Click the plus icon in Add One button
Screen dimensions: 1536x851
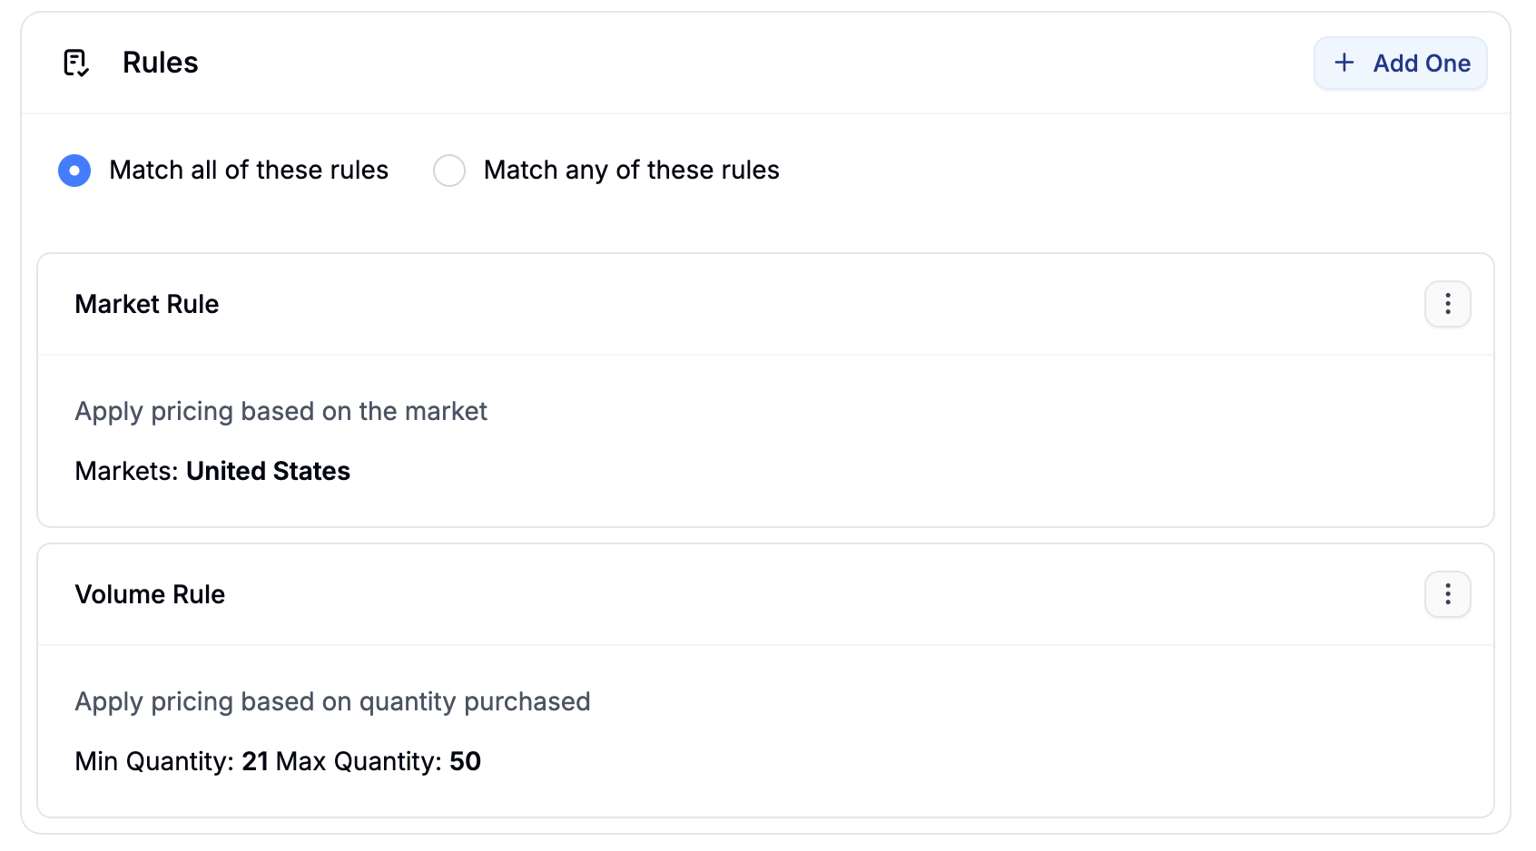point(1344,63)
